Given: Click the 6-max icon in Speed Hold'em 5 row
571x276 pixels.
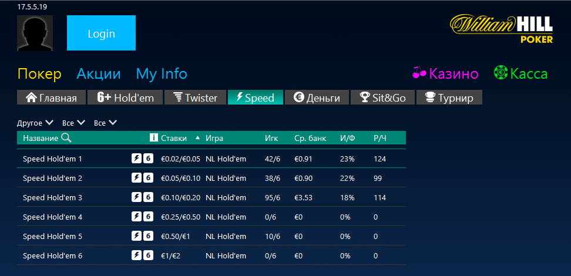Looking at the screenshot, I should click(x=148, y=236).
